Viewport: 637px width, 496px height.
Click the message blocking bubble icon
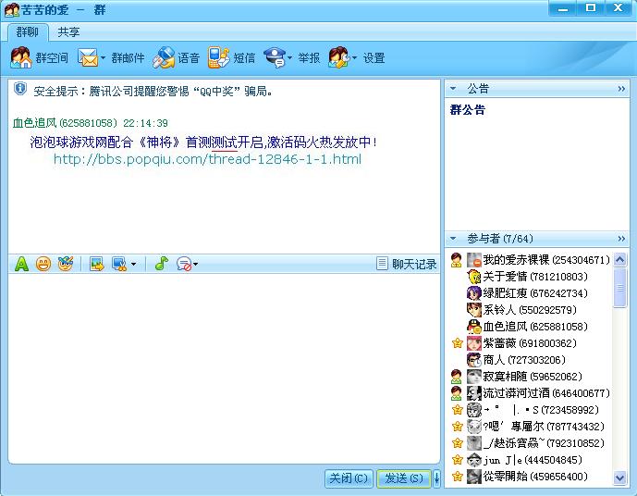click(x=184, y=264)
